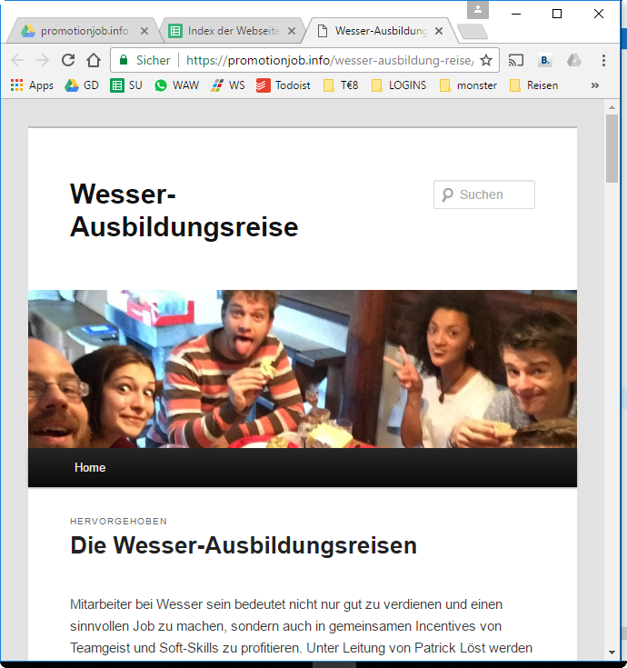Image resolution: width=627 pixels, height=668 pixels.
Task: Open the Todoist bookmark
Action: (x=284, y=85)
